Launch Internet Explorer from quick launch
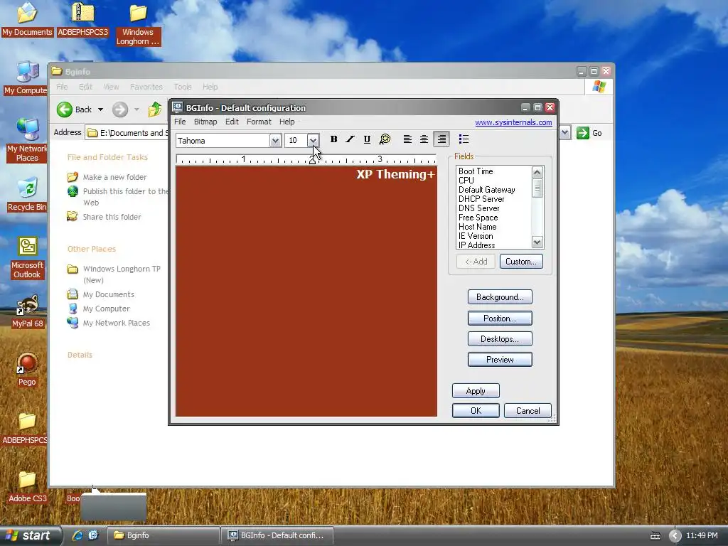 pyautogui.click(x=77, y=535)
